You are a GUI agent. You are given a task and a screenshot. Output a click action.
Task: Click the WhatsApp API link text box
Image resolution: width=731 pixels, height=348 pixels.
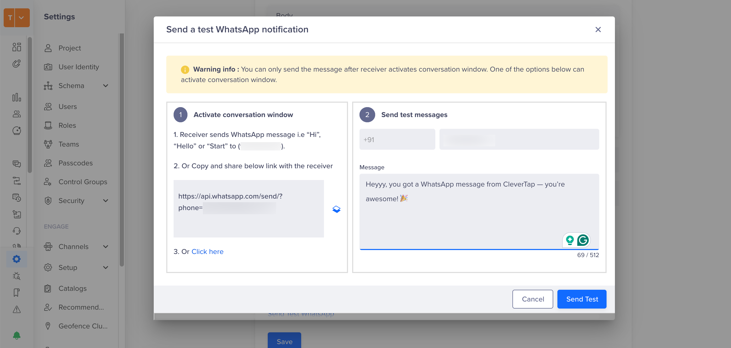click(249, 209)
